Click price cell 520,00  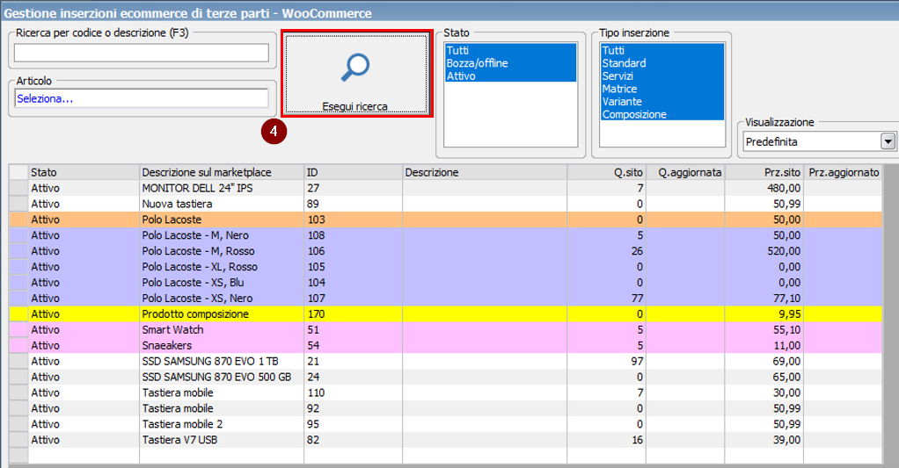[x=764, y=251]
